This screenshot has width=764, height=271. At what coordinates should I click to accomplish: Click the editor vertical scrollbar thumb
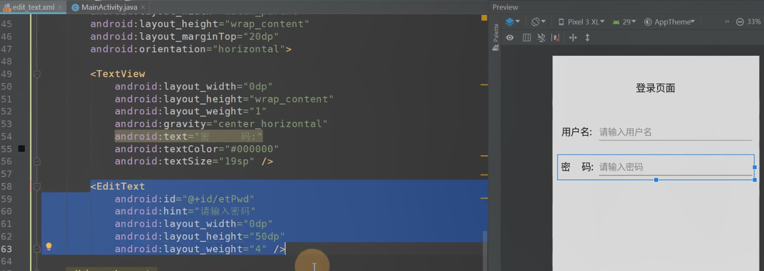pos(484,250)
